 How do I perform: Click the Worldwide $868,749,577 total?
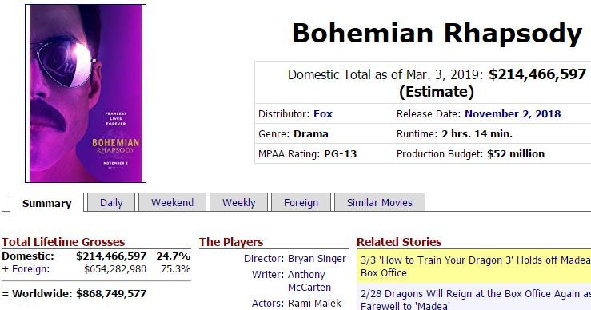pyautogui.click(x=111, y=293)
